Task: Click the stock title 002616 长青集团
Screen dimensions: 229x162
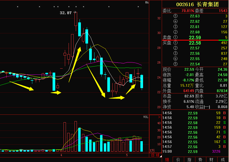Action: pyautogui.click(x=197, y=4)
